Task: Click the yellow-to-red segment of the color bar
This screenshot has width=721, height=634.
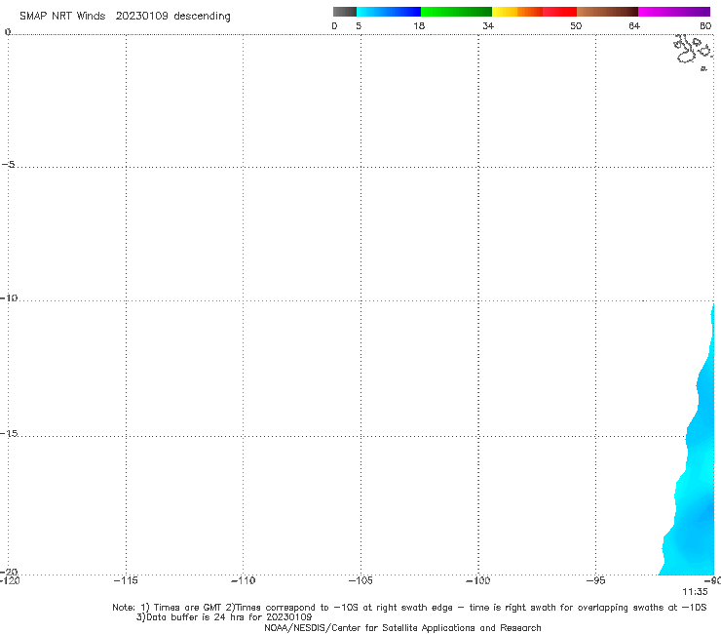Action: click(x=534, y=12)
